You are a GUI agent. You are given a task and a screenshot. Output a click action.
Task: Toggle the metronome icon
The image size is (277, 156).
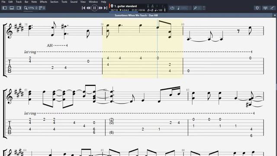coord(153,6)
